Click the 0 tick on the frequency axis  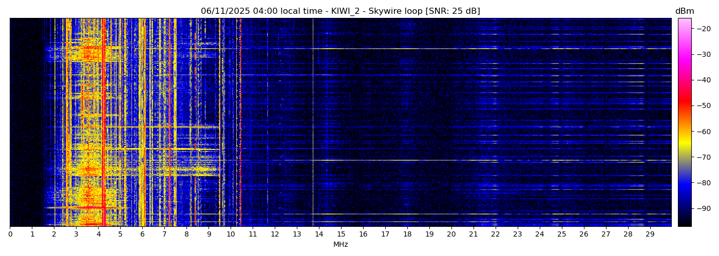[10, 234]
